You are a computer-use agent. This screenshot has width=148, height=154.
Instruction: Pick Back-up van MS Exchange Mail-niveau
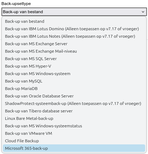point(74,51)
